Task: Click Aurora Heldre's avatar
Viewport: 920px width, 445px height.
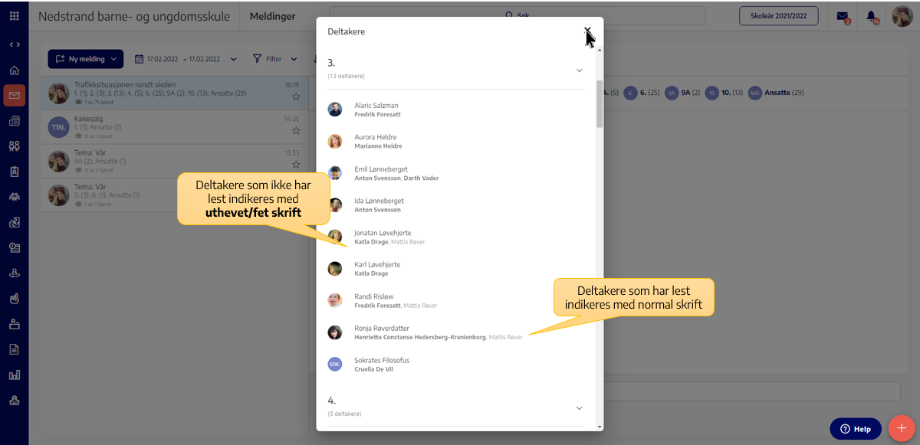Action: [x=335, y=141]
